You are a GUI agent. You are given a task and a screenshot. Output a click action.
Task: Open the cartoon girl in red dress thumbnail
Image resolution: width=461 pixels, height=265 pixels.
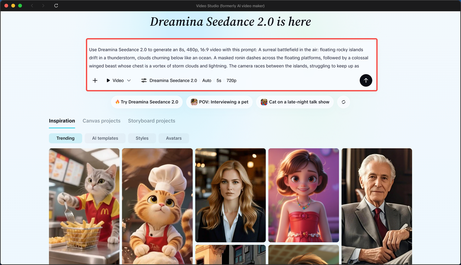click(x=304, y=195)
